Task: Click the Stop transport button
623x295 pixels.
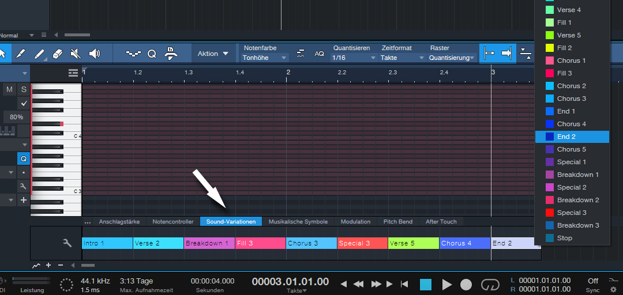Action: pos(426,284)
